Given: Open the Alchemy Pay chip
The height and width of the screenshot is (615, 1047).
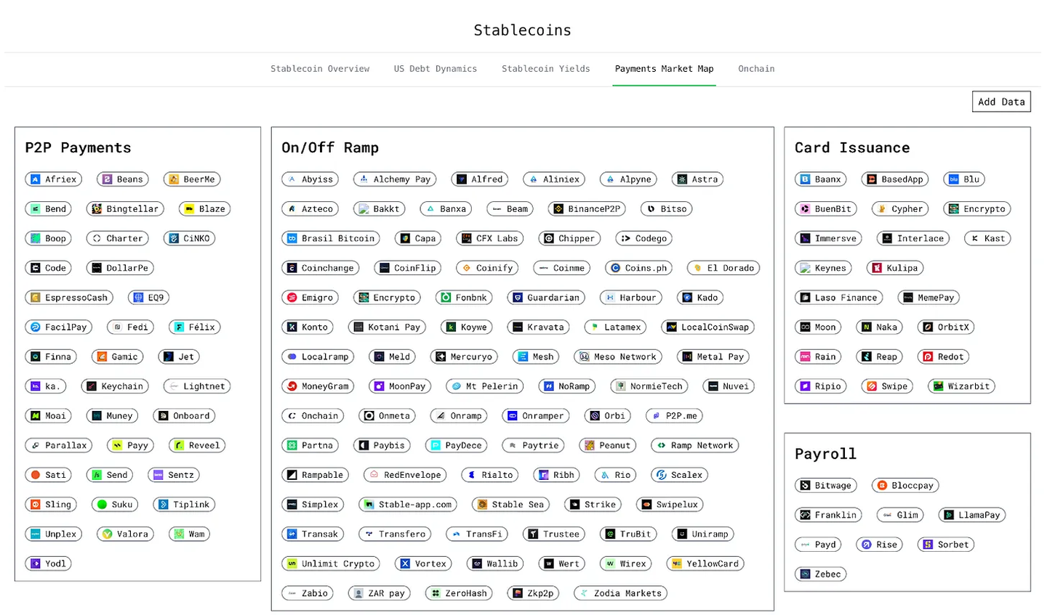Looking at the screenshot, I should coord(395,179).
